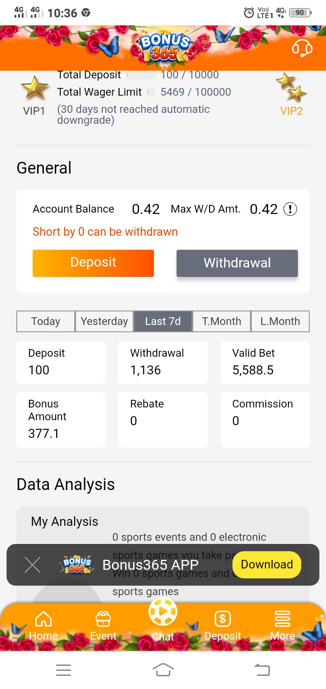Tap the orange Deposit button
This screenshot has width=326, height=689.
coord(93,263)
